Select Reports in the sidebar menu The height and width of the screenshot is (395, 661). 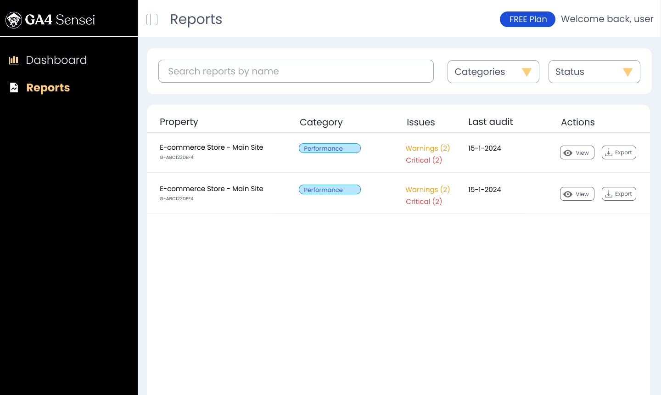pos(48,87)
